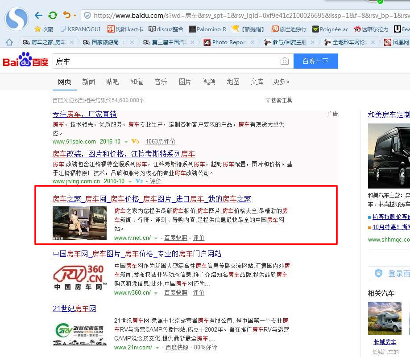Open the 庞巴迪独行 bookmark
Image resolution: width=410 pixels, height=357 pixels.
tap(289, 29)
